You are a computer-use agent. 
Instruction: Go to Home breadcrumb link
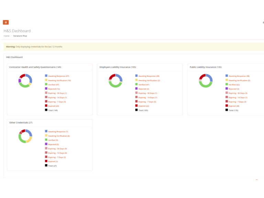(7, 36)
